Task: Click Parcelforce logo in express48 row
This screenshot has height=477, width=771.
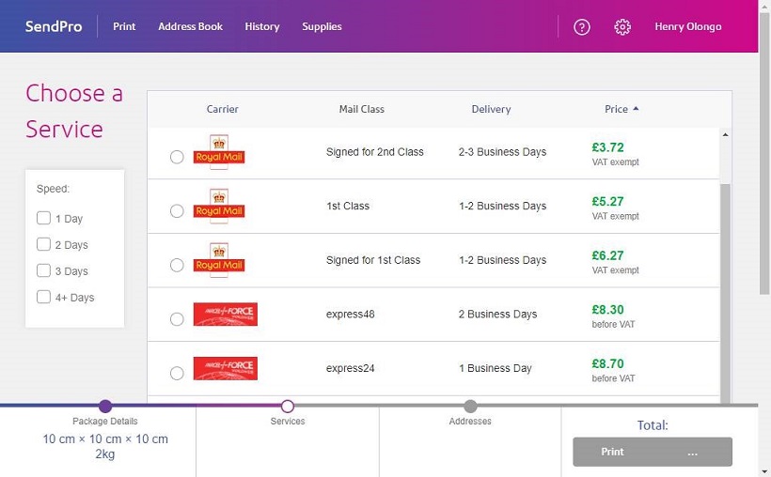Action: point(226,315)
